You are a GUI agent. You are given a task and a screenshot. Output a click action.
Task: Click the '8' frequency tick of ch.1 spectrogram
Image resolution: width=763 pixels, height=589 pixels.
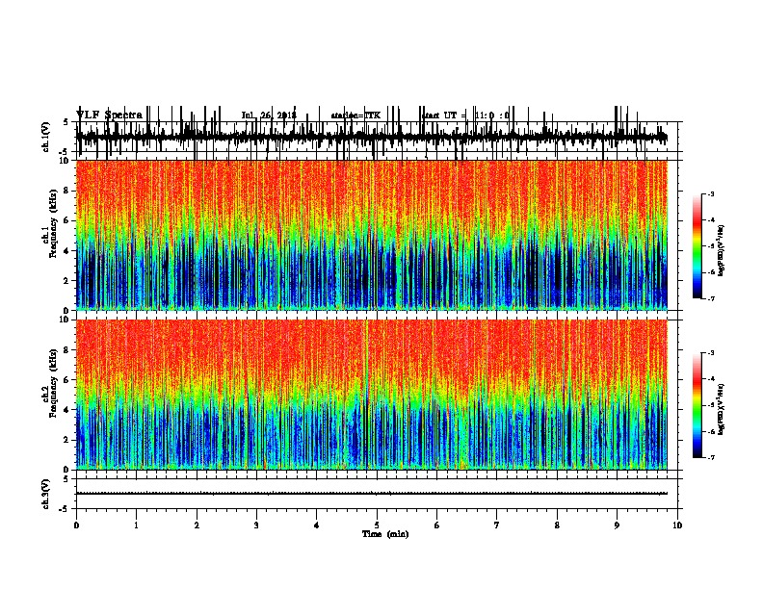pos(67,191)
